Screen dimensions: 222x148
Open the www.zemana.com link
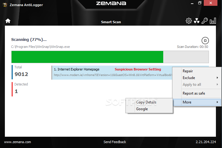[x=17, y=142]
